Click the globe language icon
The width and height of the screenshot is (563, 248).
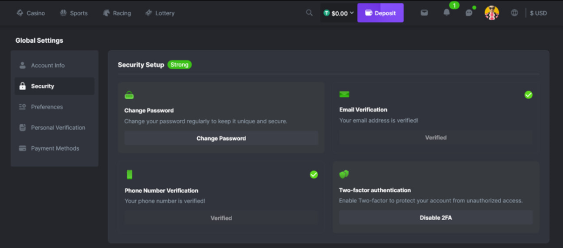pyautogui.click(x=514, y=13)
